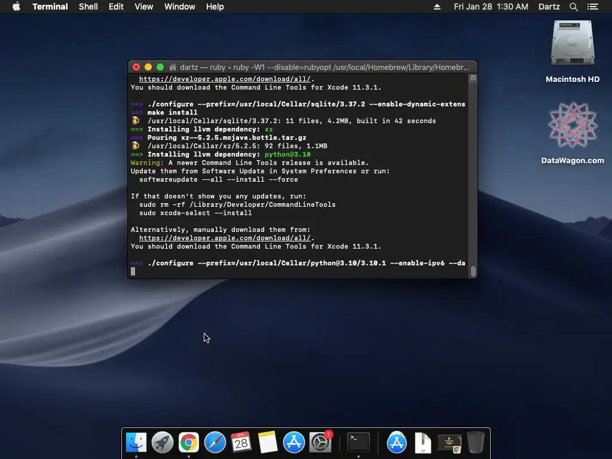The image size is (612, 459).
Task: Open the Apple menu
Action: pos(16,7)
